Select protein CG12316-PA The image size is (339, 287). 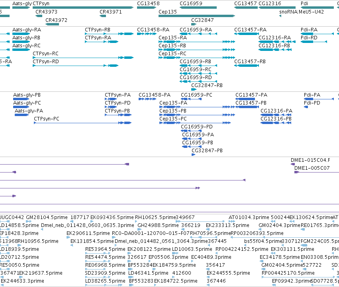click(276, 111)
